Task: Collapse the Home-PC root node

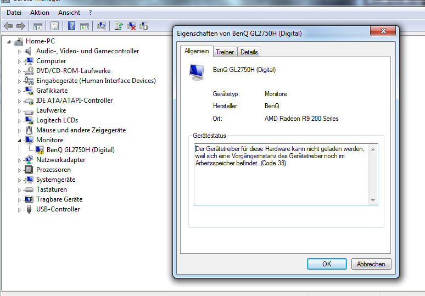Action: [x=9, y=42]
